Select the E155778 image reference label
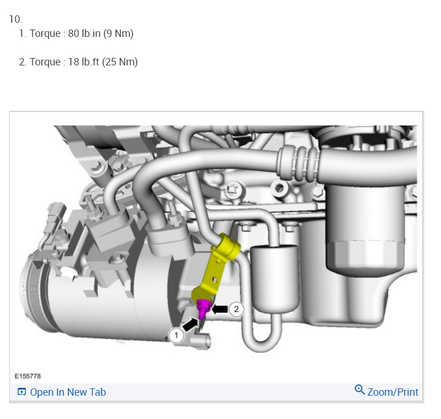441x419 pixels. click(x=27, y=376)
